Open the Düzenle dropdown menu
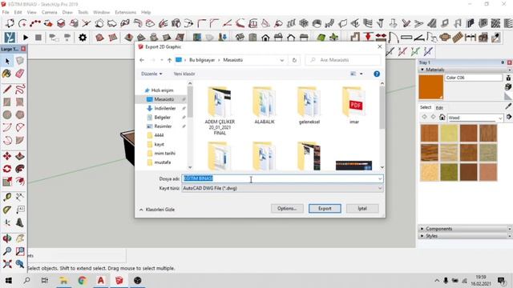This screenshot has width=513, height=288. pos(151,74)
